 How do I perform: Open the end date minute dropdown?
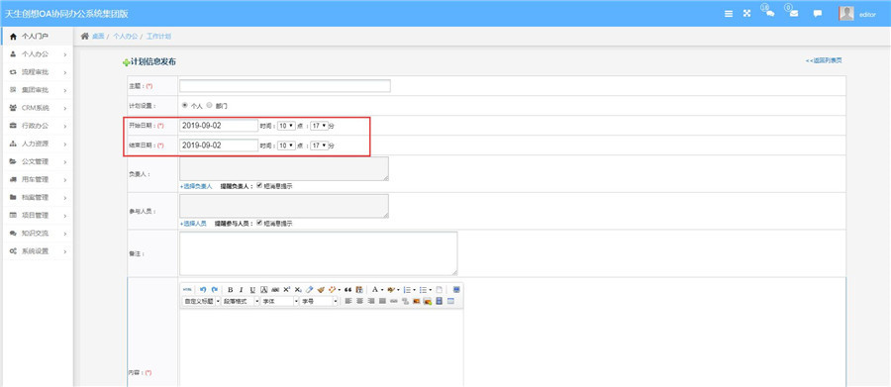tap(320, 145)
